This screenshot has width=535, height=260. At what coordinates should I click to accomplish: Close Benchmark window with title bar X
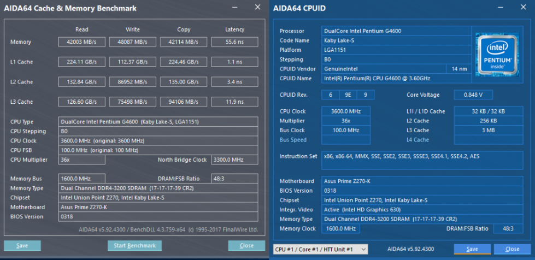coord(257,7)
